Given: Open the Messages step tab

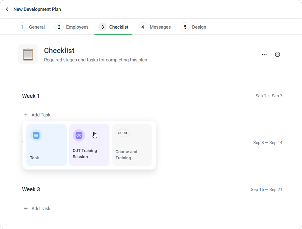Looking at the screenshot, I should tap(154, 27).
